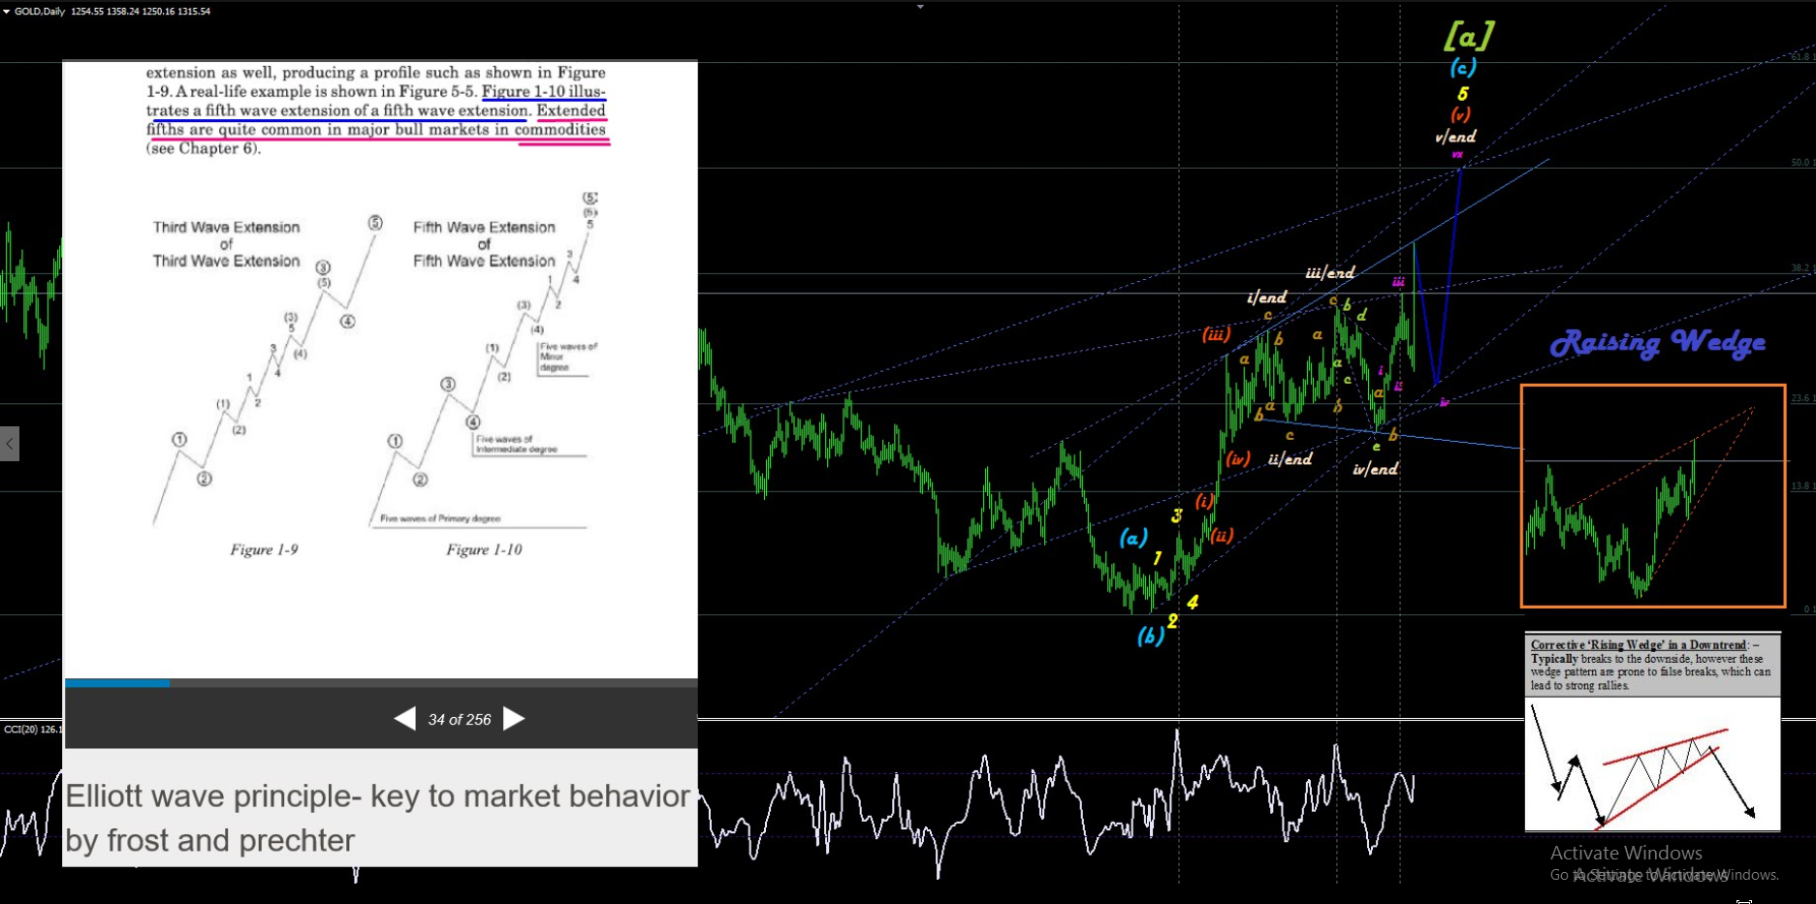Screen dimensions: 1816x904
Task: Select the 'Third Wave Extension' diagram heading
Action: coord(226,244)
